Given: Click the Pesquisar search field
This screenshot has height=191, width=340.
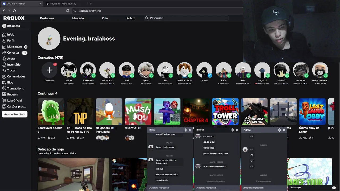Looking at the screenshot, I should 186,18.
